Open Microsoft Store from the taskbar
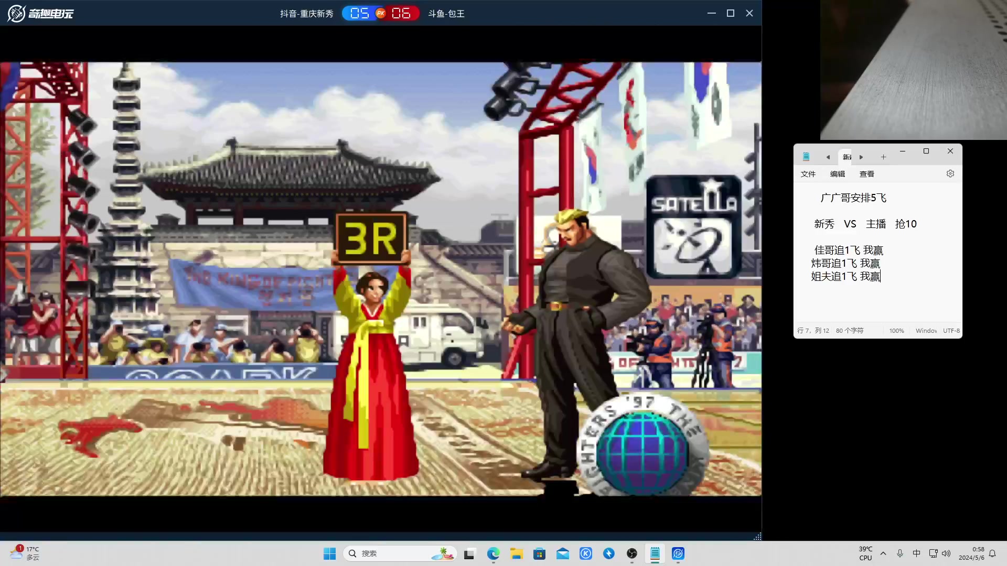Image resolution: width=1007 pixels, height=566 pixels. (x=540, y=553)
